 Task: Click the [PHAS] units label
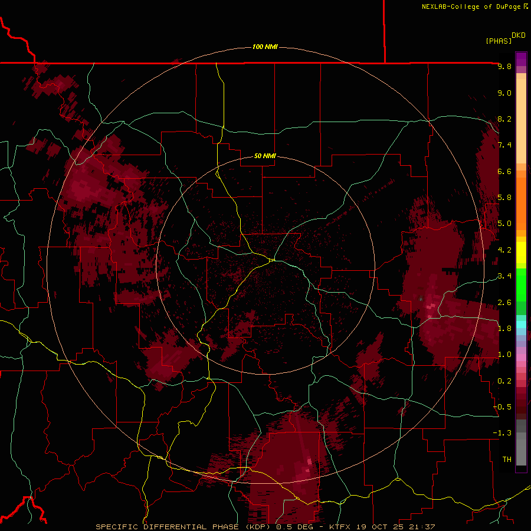click(499, 41)
